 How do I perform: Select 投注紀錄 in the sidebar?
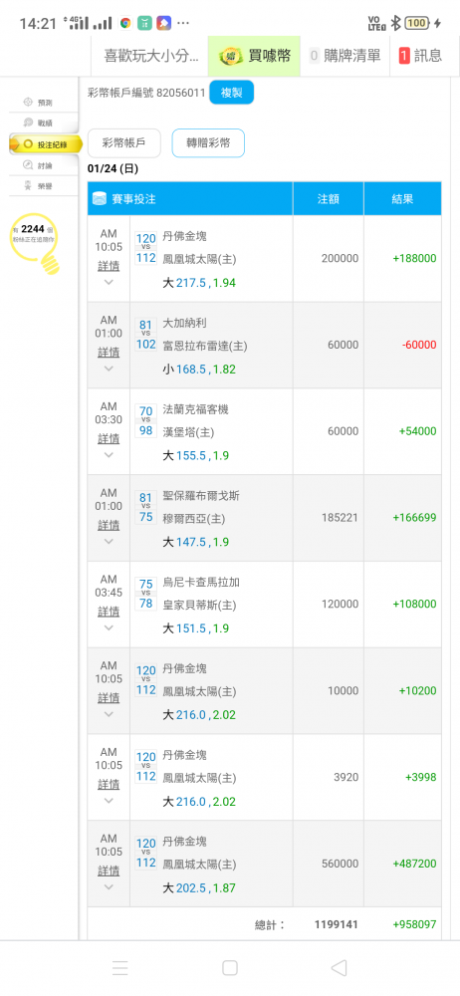click(46, 144)
